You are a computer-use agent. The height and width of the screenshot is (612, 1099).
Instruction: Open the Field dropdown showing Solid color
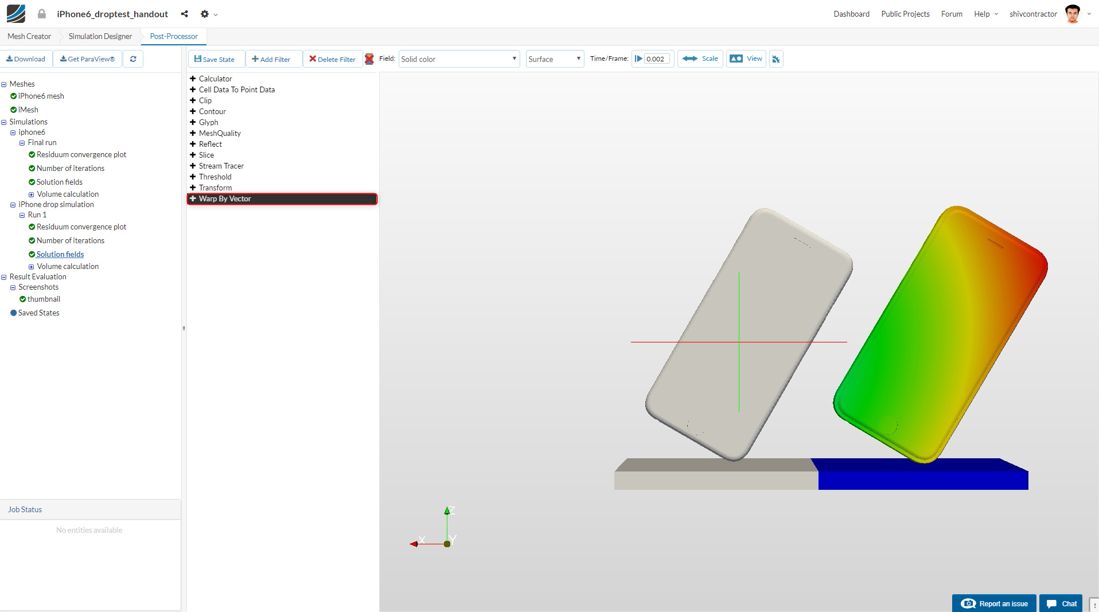tap(459, 59)
